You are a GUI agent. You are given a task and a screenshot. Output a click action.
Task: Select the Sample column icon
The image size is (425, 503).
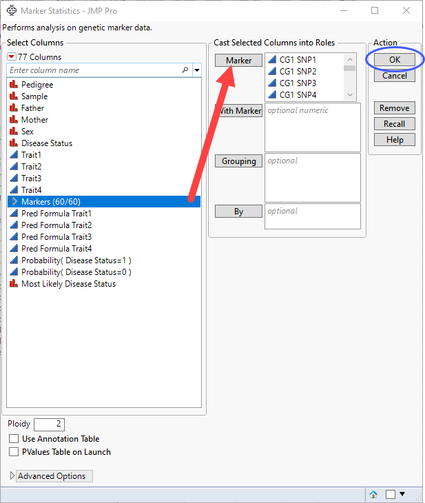14,96
